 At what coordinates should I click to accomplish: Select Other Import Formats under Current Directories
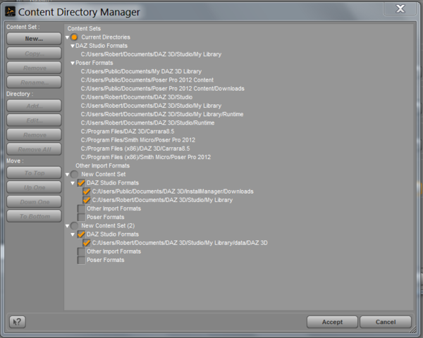click(x=102, y=165)
